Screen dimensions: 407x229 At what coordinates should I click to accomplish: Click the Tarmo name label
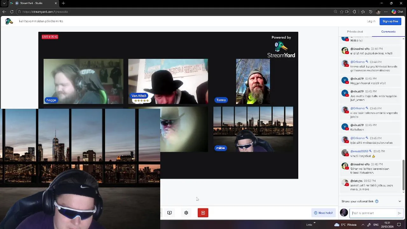221,100
